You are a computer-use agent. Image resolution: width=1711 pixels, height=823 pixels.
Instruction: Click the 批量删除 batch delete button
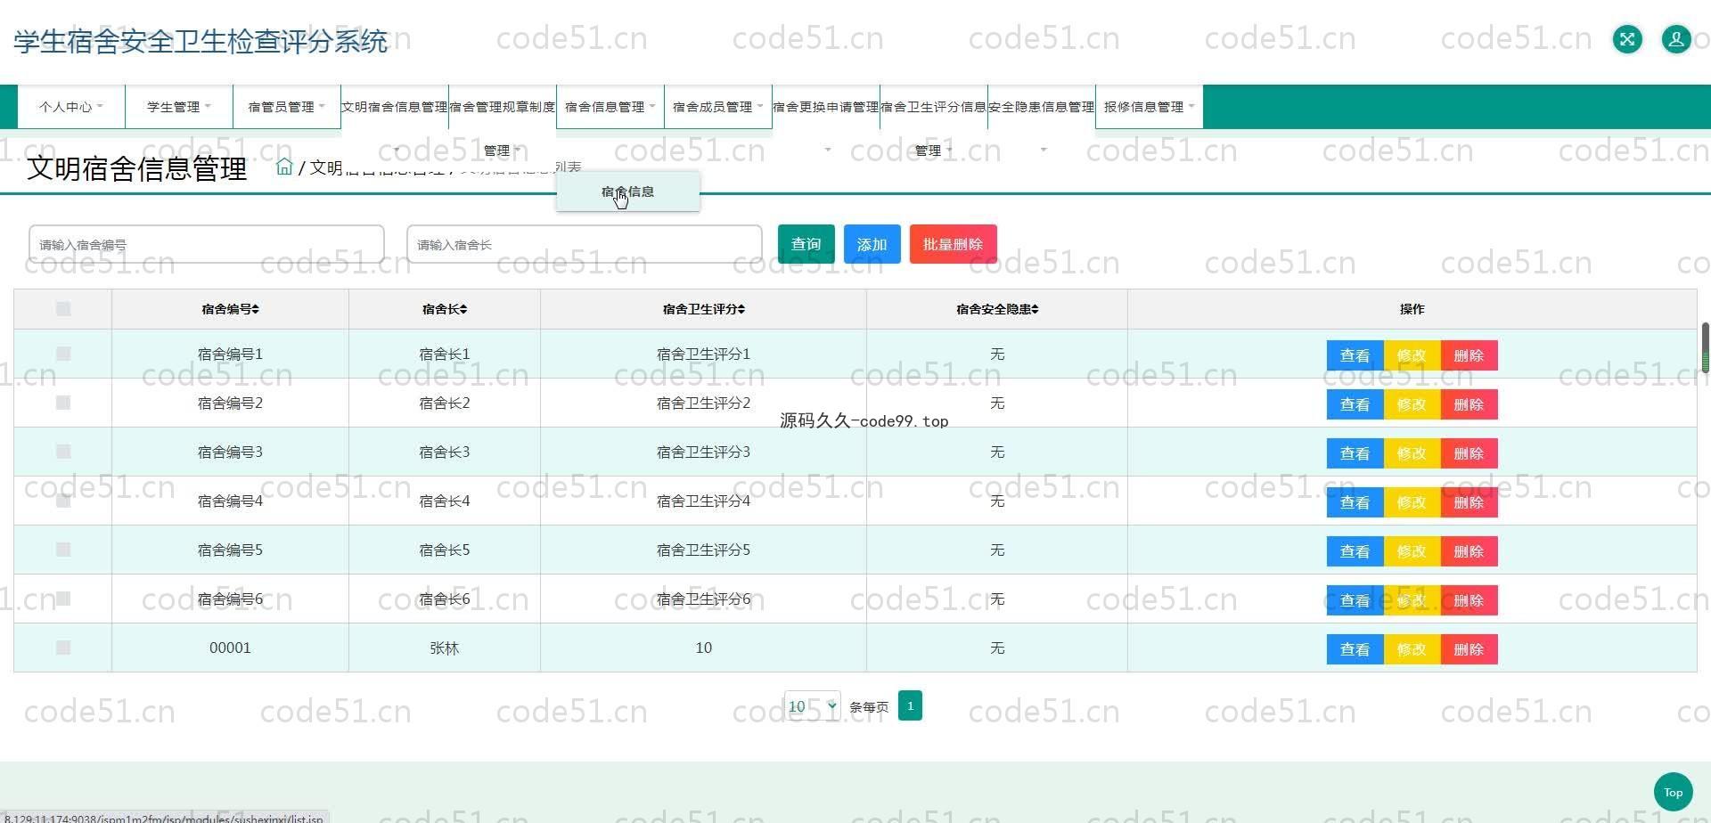coord(954,244)
